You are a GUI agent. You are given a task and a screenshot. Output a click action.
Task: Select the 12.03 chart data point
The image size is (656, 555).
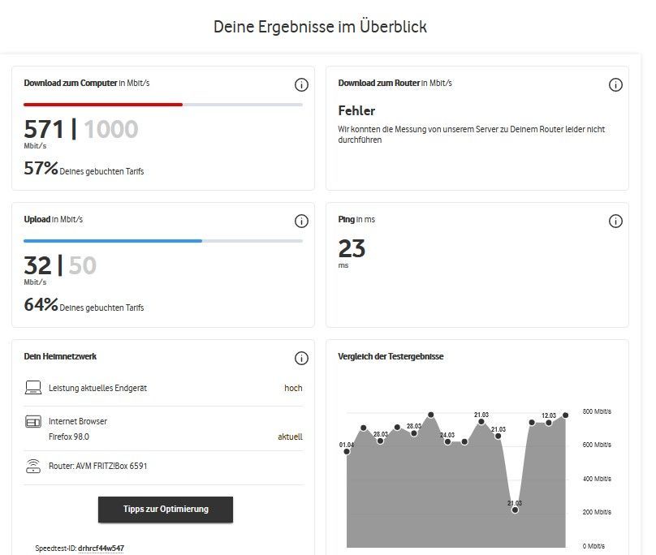pyautogui.click(x=549, y=423)
